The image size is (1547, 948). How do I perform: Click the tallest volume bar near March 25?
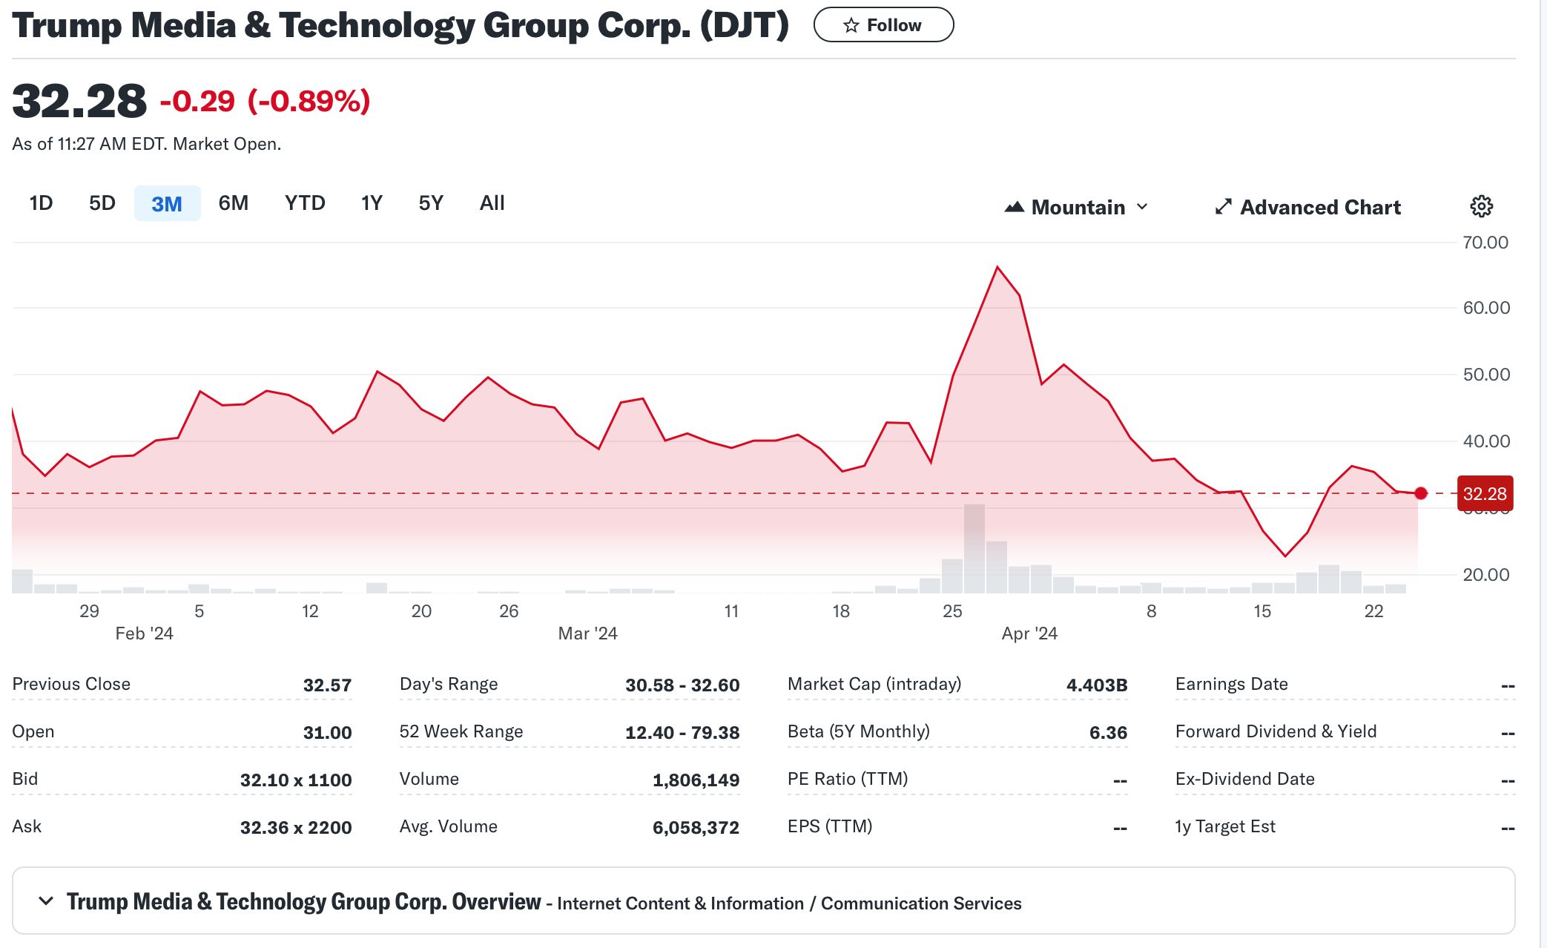pyautogui.click(x=974, y=548)
